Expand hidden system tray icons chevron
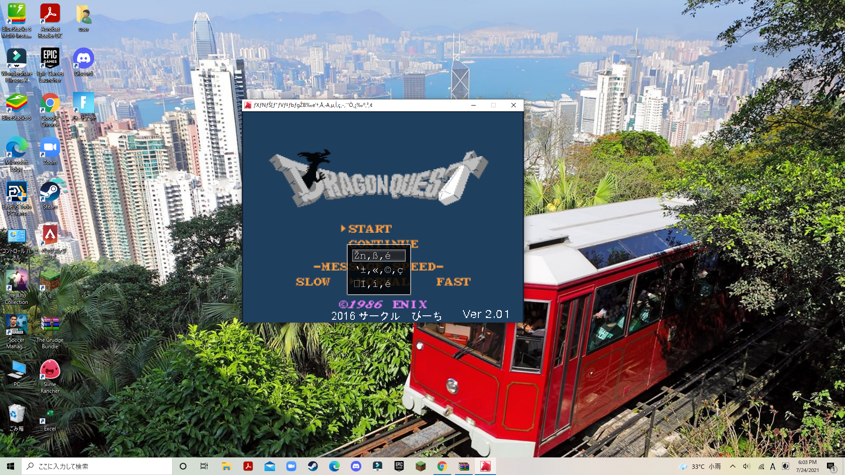 tap(732, 466)
